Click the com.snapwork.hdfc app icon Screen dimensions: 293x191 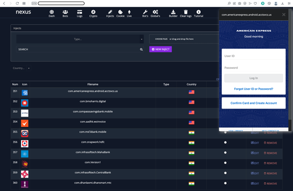tap(25, 144)
